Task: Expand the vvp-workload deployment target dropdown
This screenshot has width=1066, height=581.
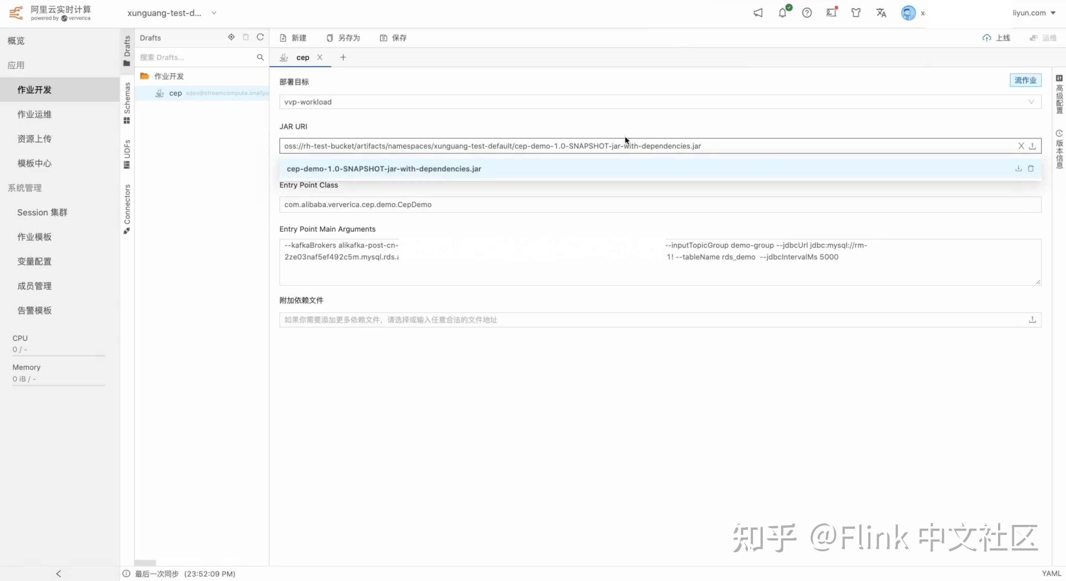Action: coord(1031,102)
